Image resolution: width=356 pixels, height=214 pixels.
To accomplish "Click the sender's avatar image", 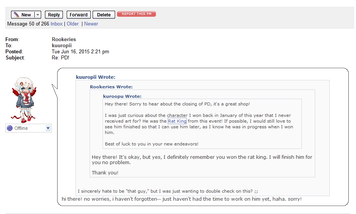I will (x=24, y=100).
